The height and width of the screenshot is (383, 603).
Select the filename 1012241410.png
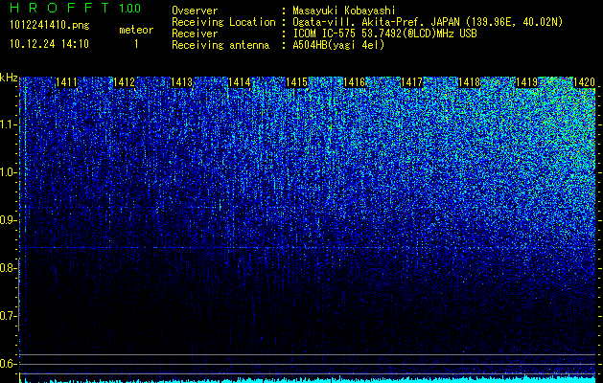click(50, 26)
